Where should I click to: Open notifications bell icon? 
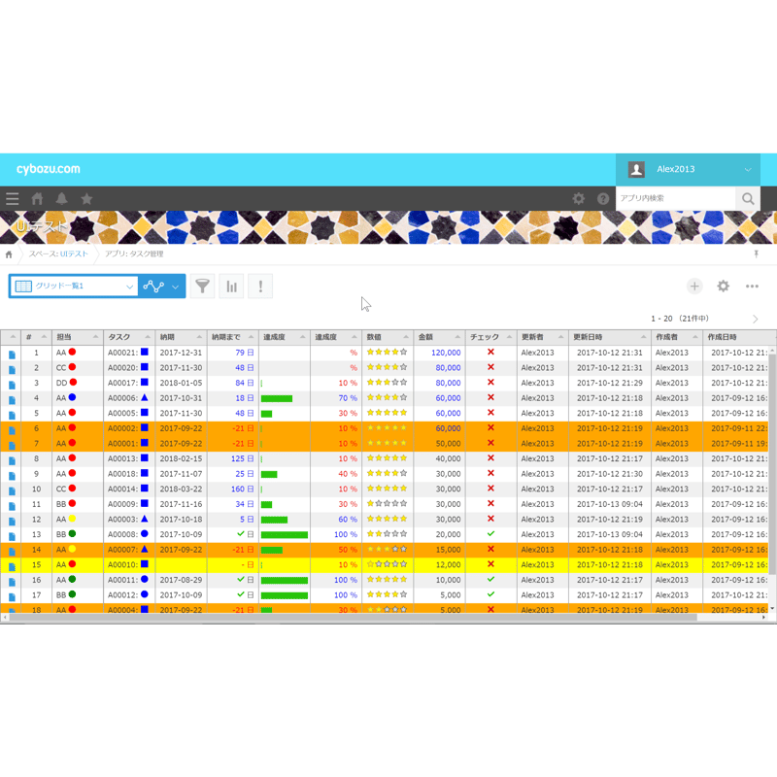pyautogui.click(x=61, y=199)
